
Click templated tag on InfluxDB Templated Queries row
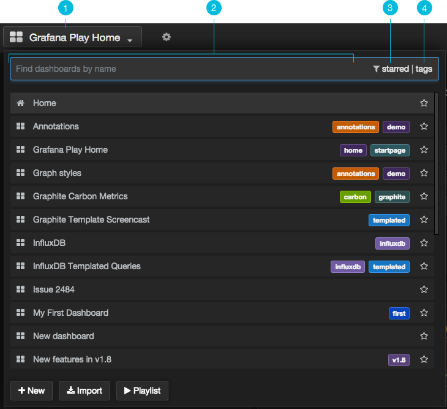[389, 267]
